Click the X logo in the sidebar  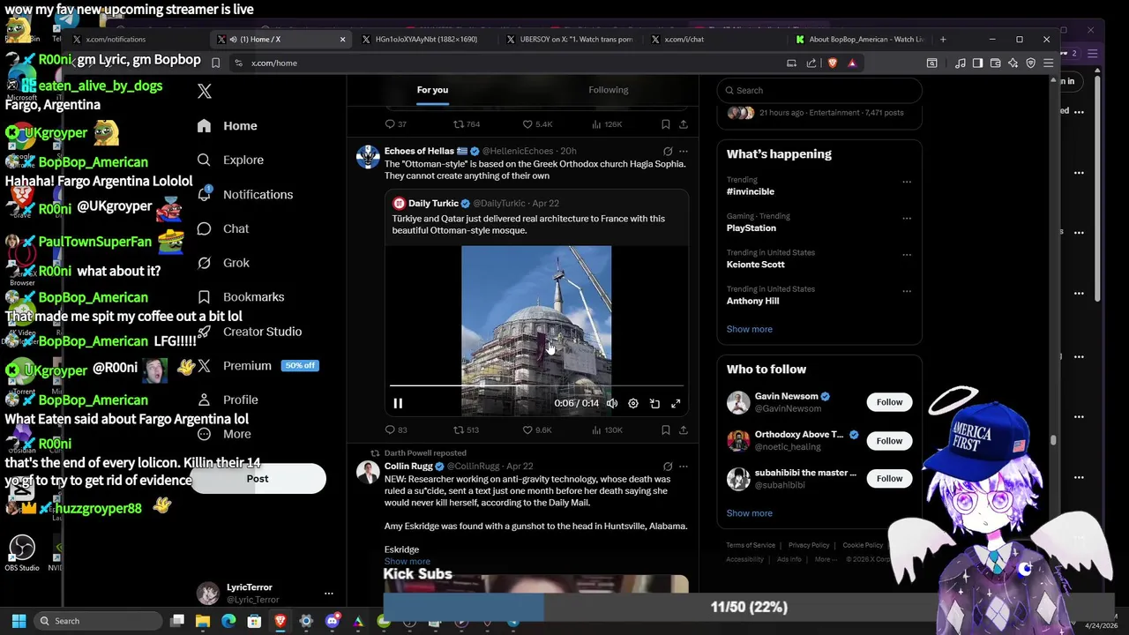[x=205, y=91]
